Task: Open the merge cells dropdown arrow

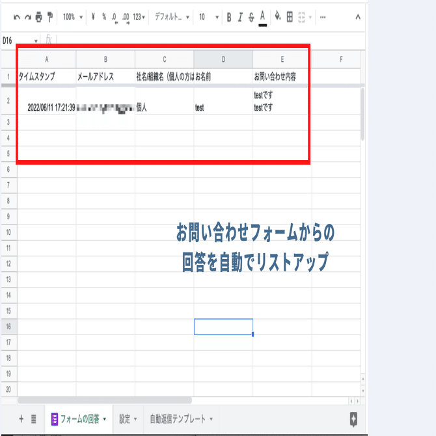Action: coord(310,18)
